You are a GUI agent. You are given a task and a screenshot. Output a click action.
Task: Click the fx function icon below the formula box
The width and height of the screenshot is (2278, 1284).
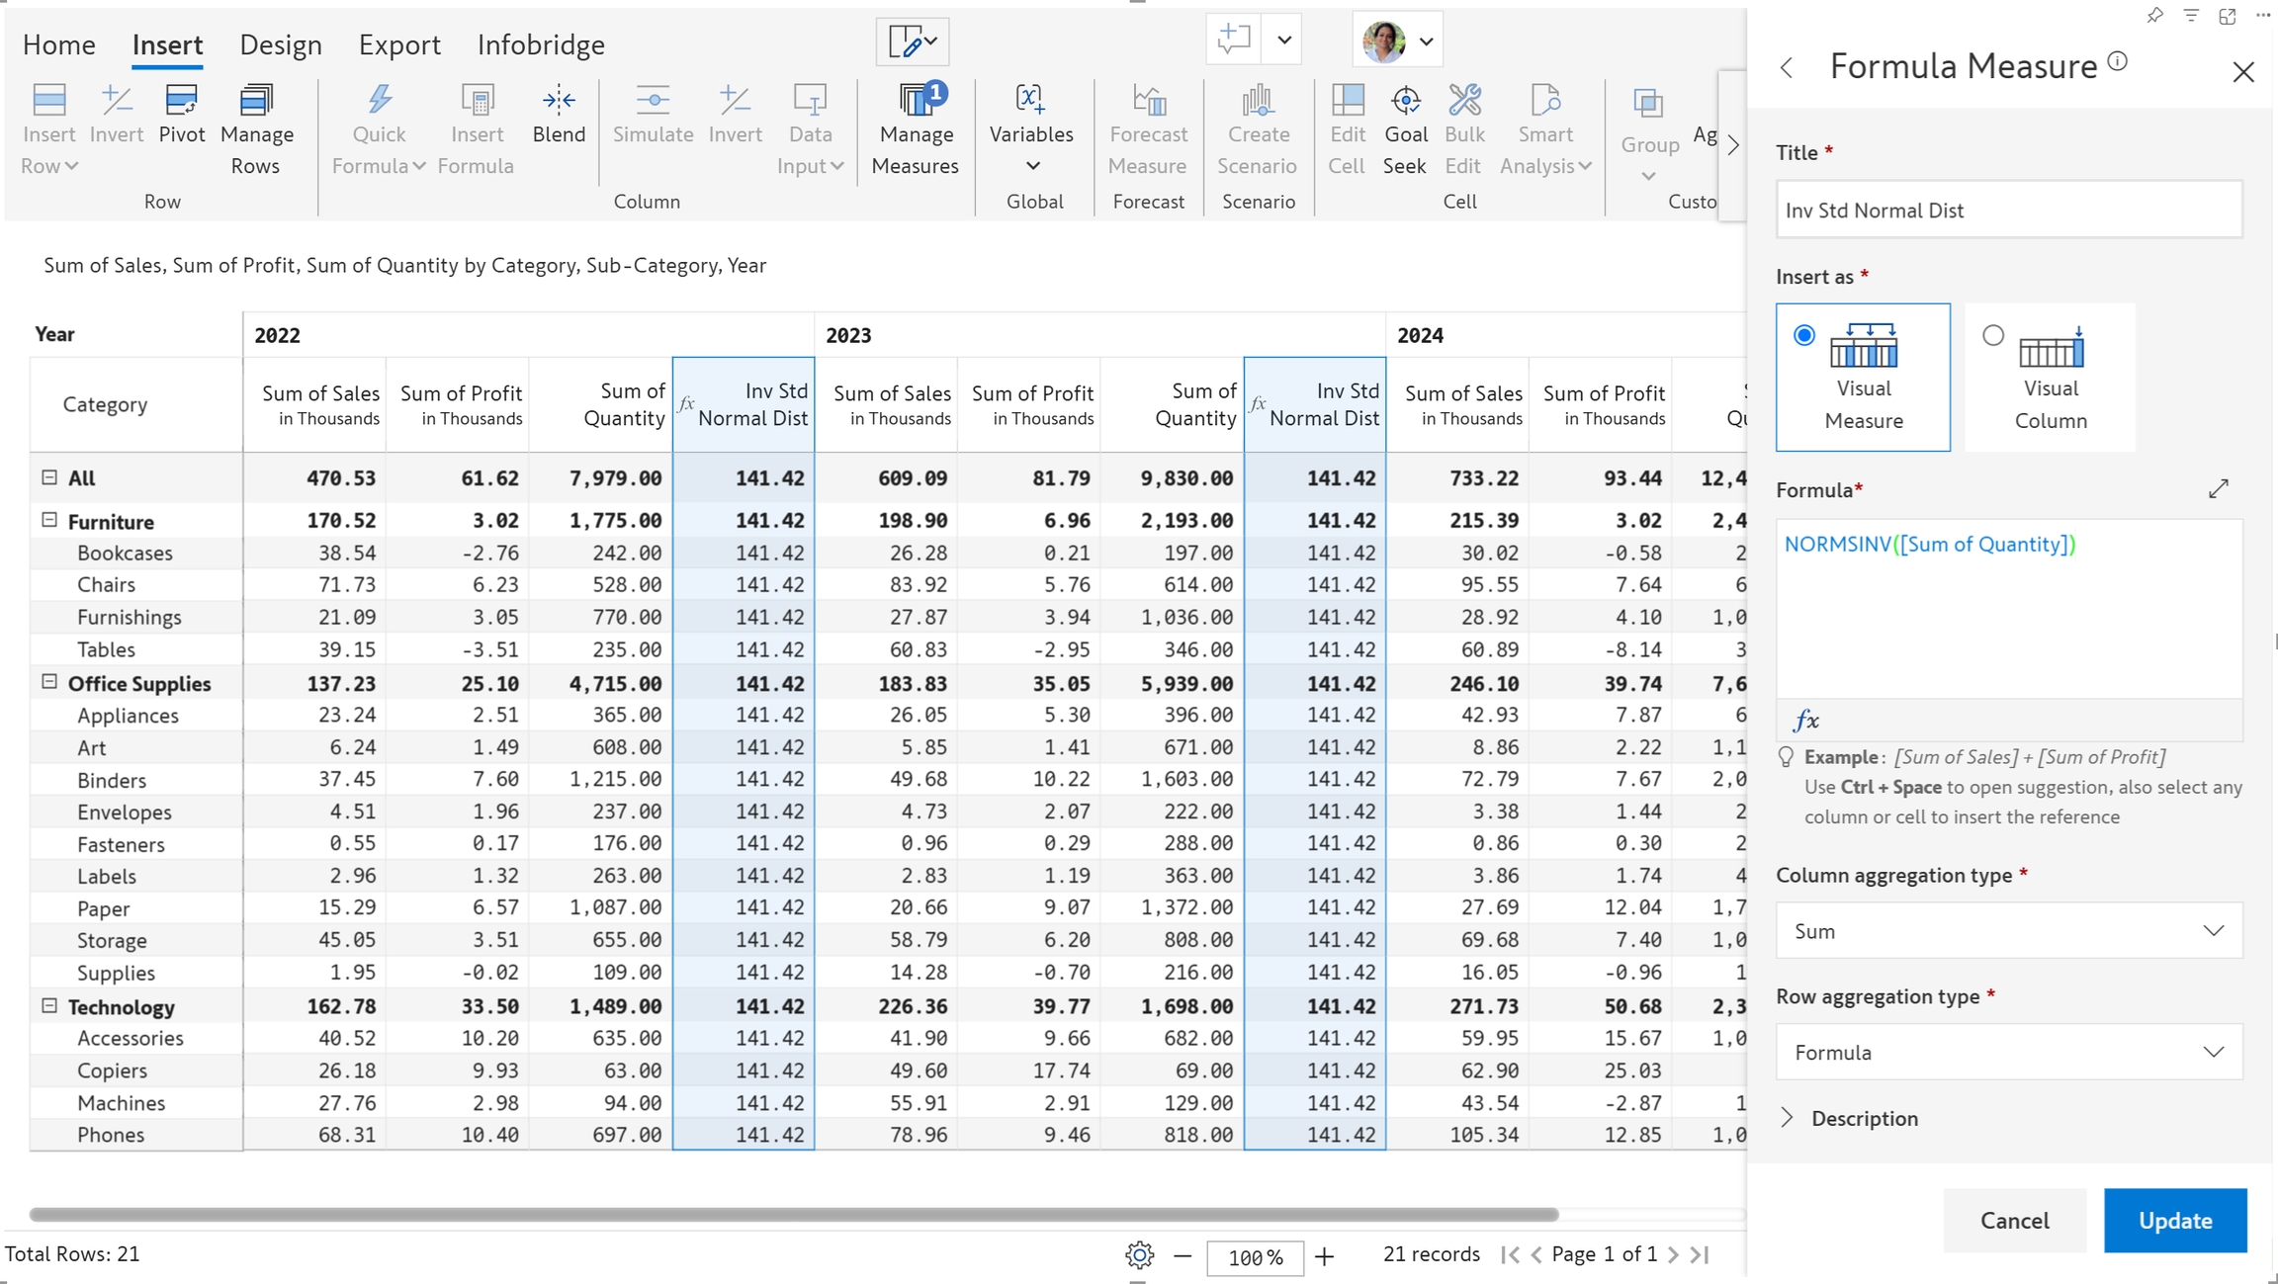pyautogui.click(x=1806, y=721)
